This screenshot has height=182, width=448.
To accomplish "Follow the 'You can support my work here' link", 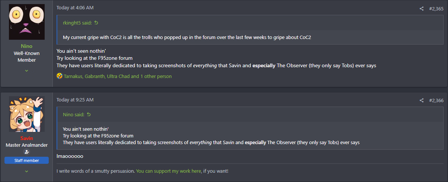I will (x=169, y=171).
